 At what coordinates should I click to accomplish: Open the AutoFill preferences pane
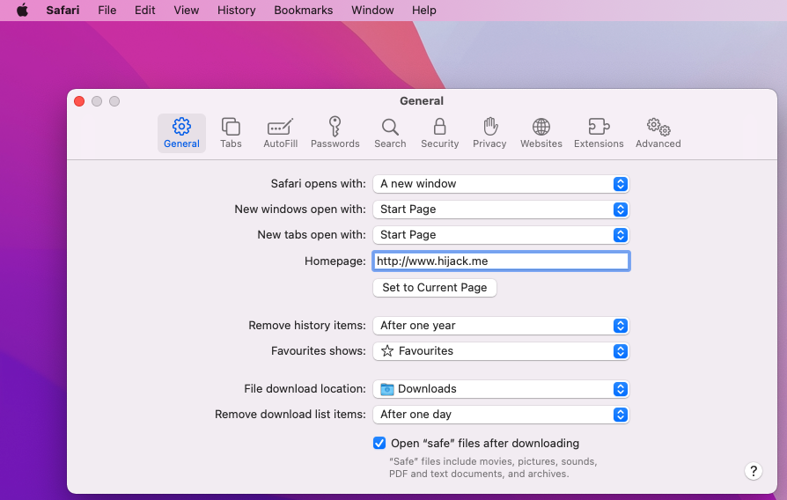pos(280,133)
